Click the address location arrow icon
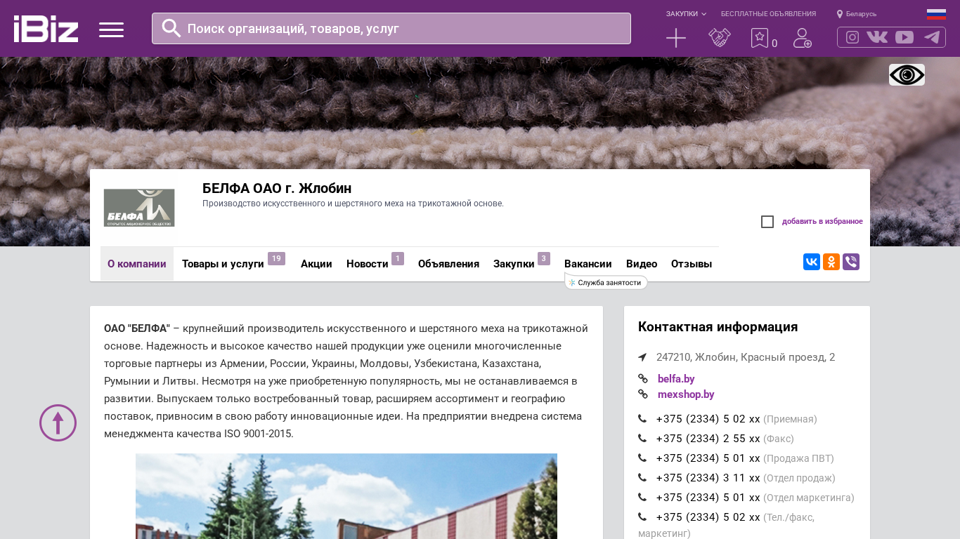Viewport: 960px width, 539px height. (642, 357)
